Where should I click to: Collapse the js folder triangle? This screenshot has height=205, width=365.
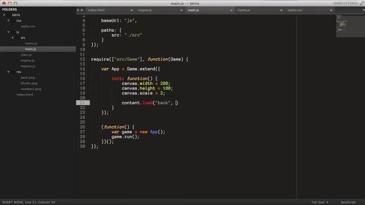(9, 32)
